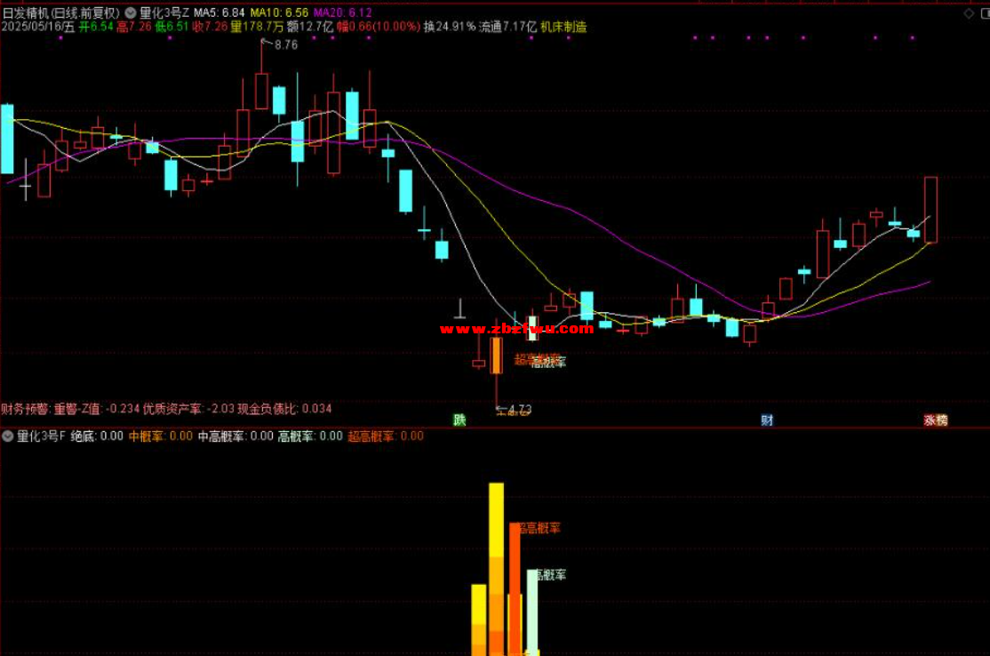Click the float value 流通7.17亿

(x=507, y=27)
